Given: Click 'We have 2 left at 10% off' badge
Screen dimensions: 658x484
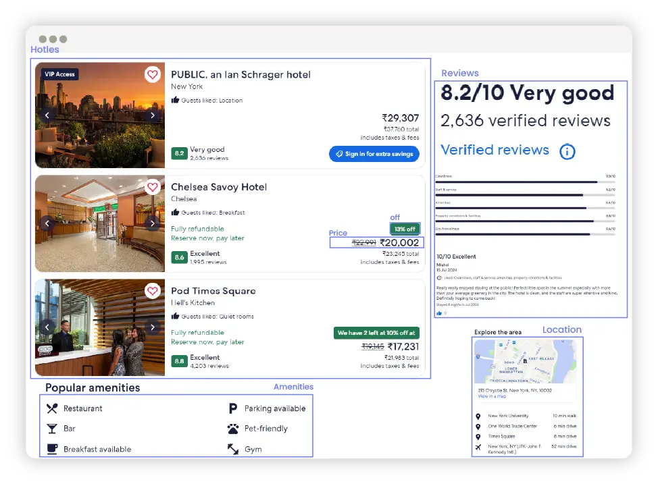Looking at the screenshot, I should tap(376, 333).
